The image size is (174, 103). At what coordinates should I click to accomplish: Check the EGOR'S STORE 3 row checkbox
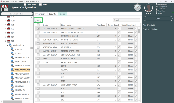point(38,58)
